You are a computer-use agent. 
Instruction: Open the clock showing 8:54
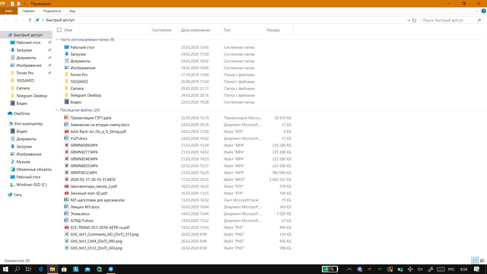(464, 269)
